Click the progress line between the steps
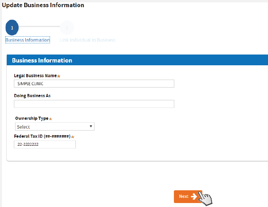Screen dimensions: 268x207 point(39,27)
